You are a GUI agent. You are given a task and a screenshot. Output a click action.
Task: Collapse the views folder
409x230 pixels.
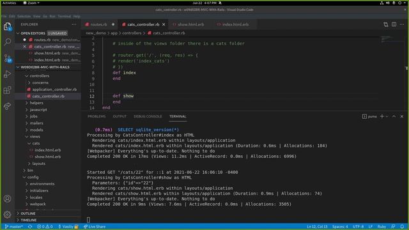(x=35, y=137)
